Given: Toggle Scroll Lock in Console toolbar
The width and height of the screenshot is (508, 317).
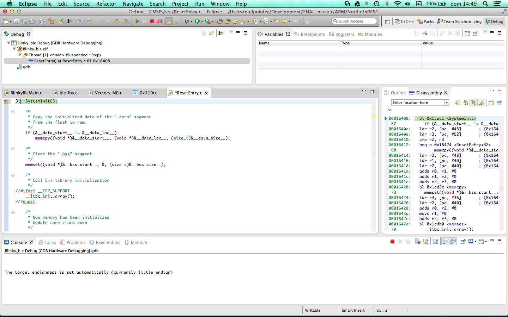Looking at the screenshot, I should click(x=426, y=242).
